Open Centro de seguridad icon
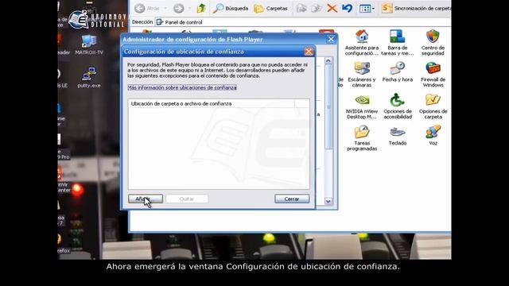The image size is (509, 286). point(433,42)
